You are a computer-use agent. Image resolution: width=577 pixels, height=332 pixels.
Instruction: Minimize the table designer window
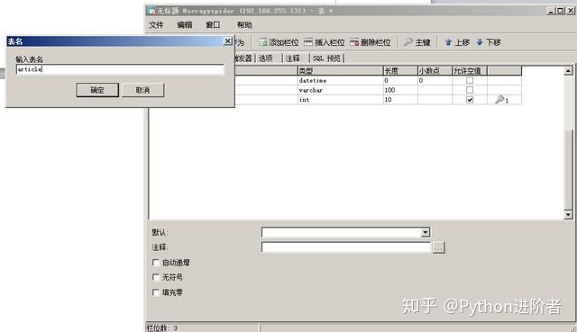[551, 11]
